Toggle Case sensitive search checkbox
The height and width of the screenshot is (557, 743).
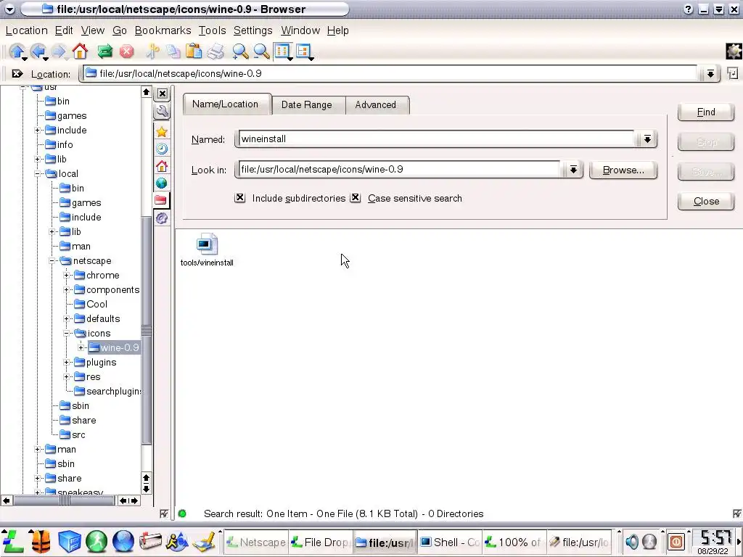356,198
